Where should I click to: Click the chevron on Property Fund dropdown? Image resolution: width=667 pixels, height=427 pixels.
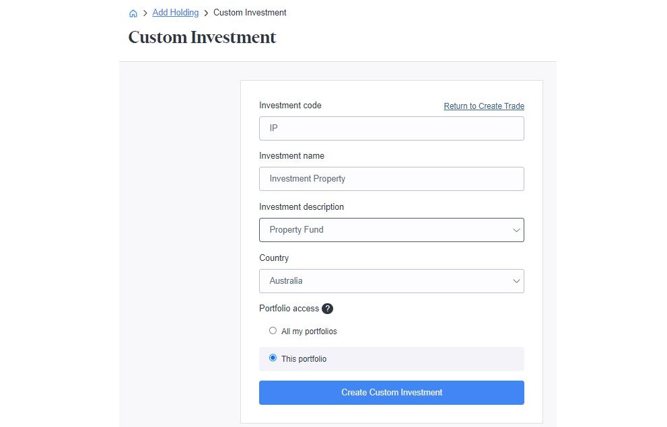click(516, 230)
